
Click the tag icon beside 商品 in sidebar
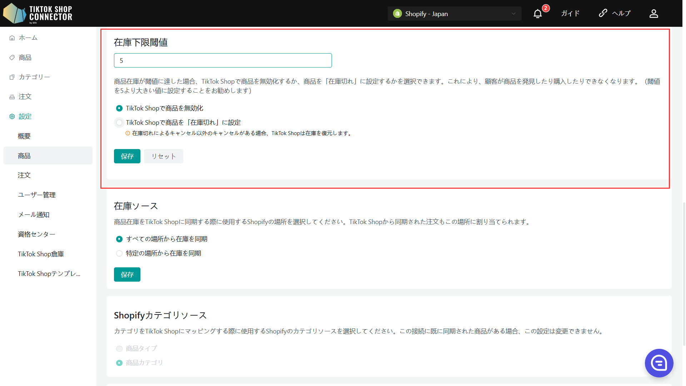pos(12,58)
